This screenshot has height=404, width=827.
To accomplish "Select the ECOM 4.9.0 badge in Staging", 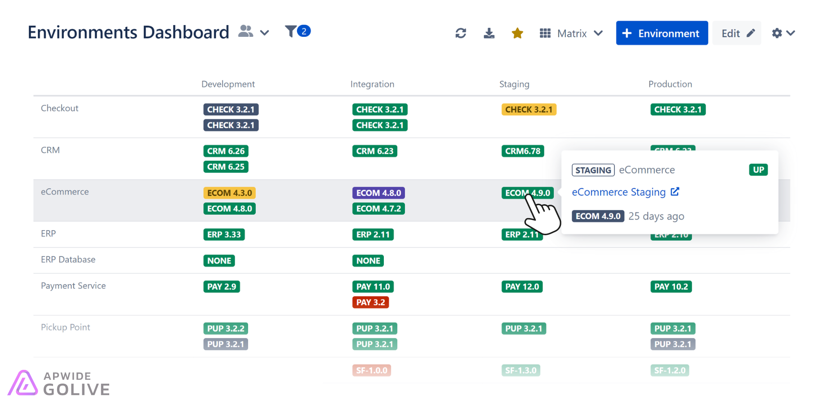I will click(x=528, y=193).
